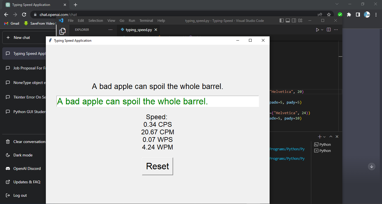Open the Terminal menu in VS Code
This screenshot has height=204, width=382.
(x=146, y=20)
